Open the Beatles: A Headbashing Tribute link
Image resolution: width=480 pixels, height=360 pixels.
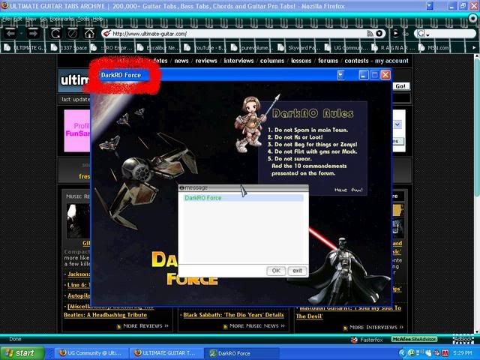105,315
